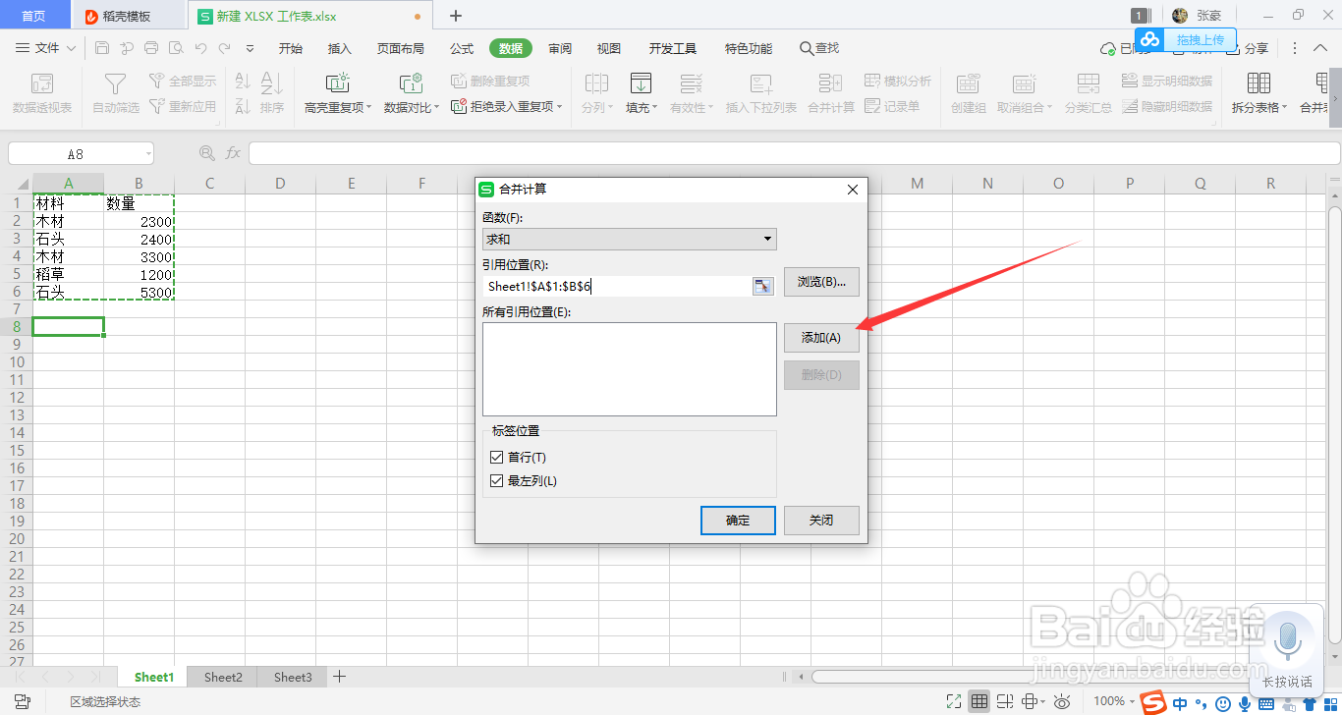This screenshot has height=715, width=1342.
Task: Open the 公式 ribbon tab
Action: click(462, 48)
